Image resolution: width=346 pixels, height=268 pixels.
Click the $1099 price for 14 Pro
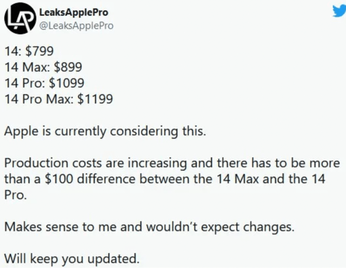pos(66,83)
